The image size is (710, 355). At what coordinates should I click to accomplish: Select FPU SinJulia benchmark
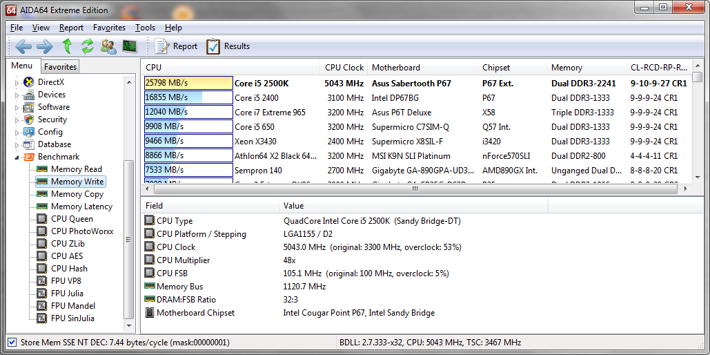[73, 318]
